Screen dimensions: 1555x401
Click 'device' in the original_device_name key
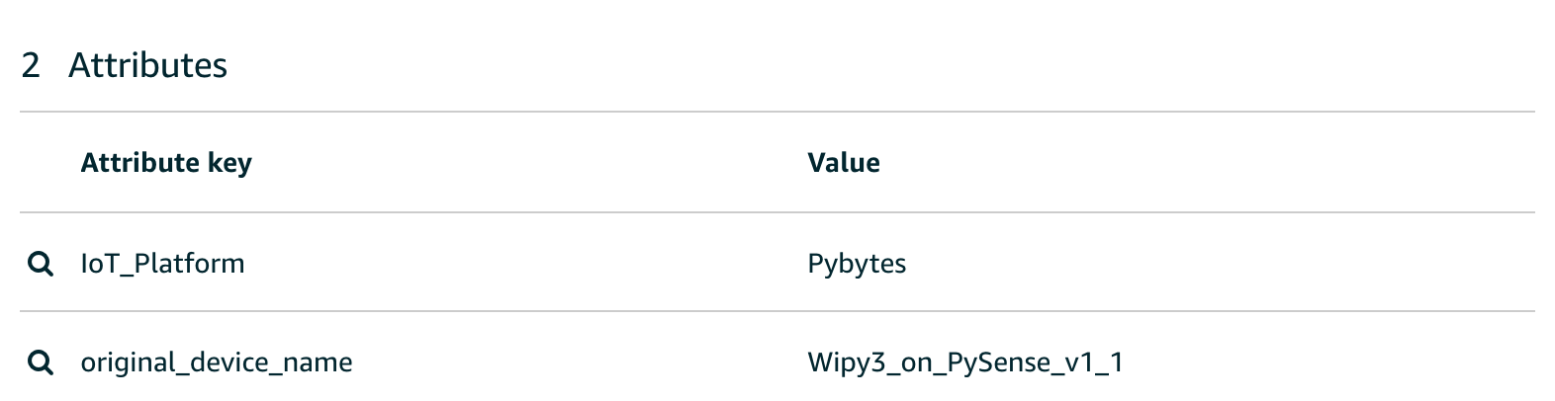coord(227,362)
